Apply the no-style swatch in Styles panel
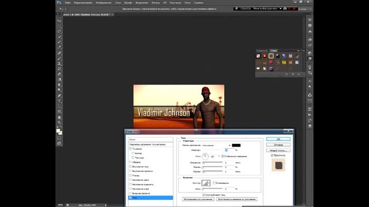 pyautogui.click(x=258, y=56)
